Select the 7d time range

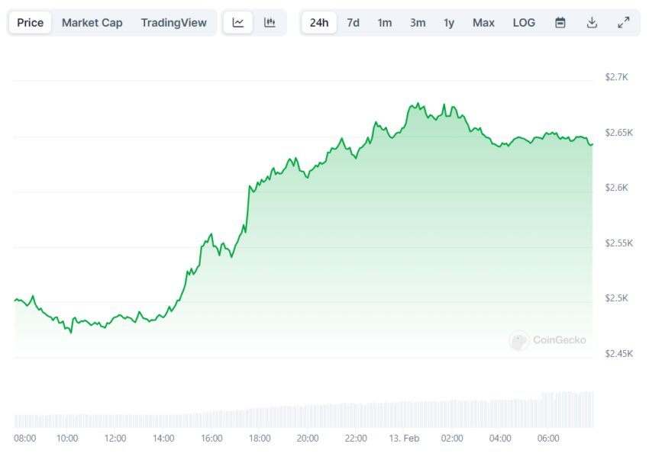[353, 23]
